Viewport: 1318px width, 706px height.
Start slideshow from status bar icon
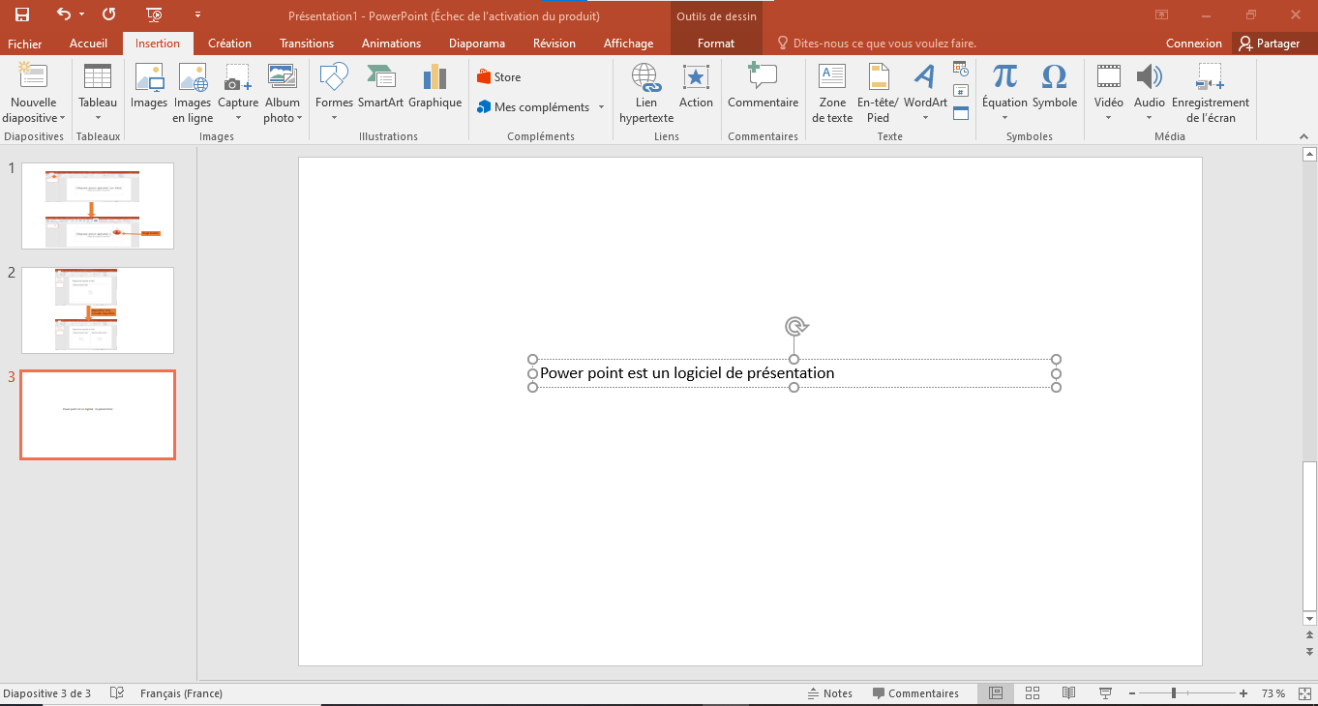tap(1105, 693)
